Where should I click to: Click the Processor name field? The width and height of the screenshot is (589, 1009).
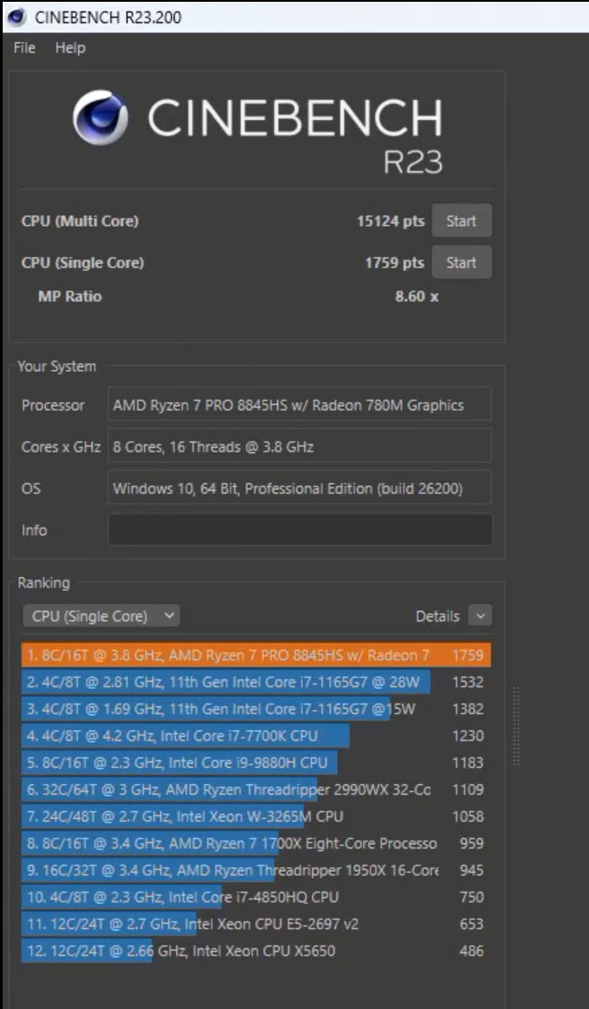pyautogui.click(x=299, y=405)
